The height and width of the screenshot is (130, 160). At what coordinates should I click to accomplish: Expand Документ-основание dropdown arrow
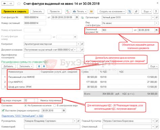pyautogui.click(x=75, y=50)
